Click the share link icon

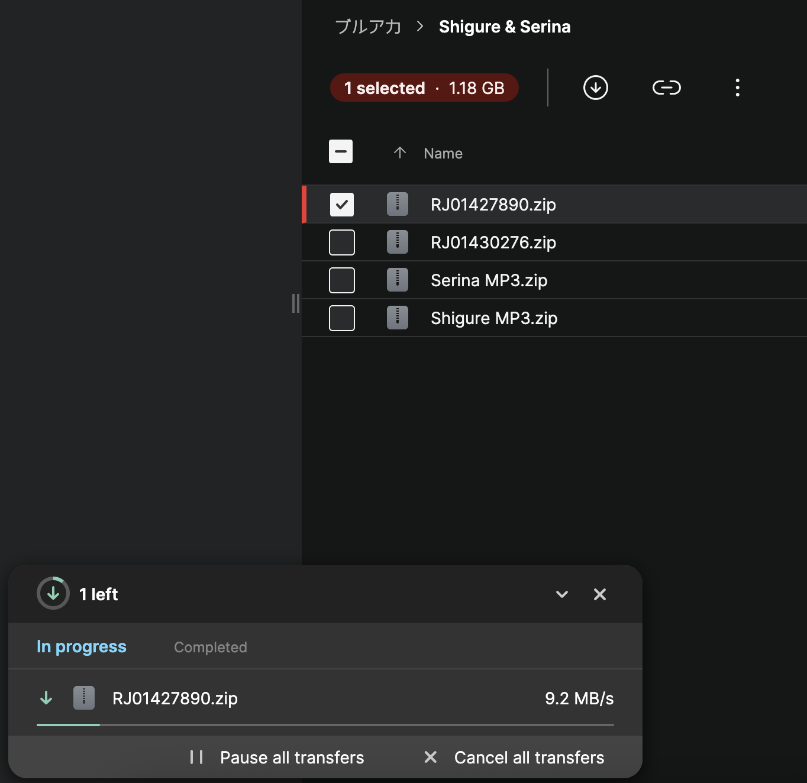click(667, 88)
